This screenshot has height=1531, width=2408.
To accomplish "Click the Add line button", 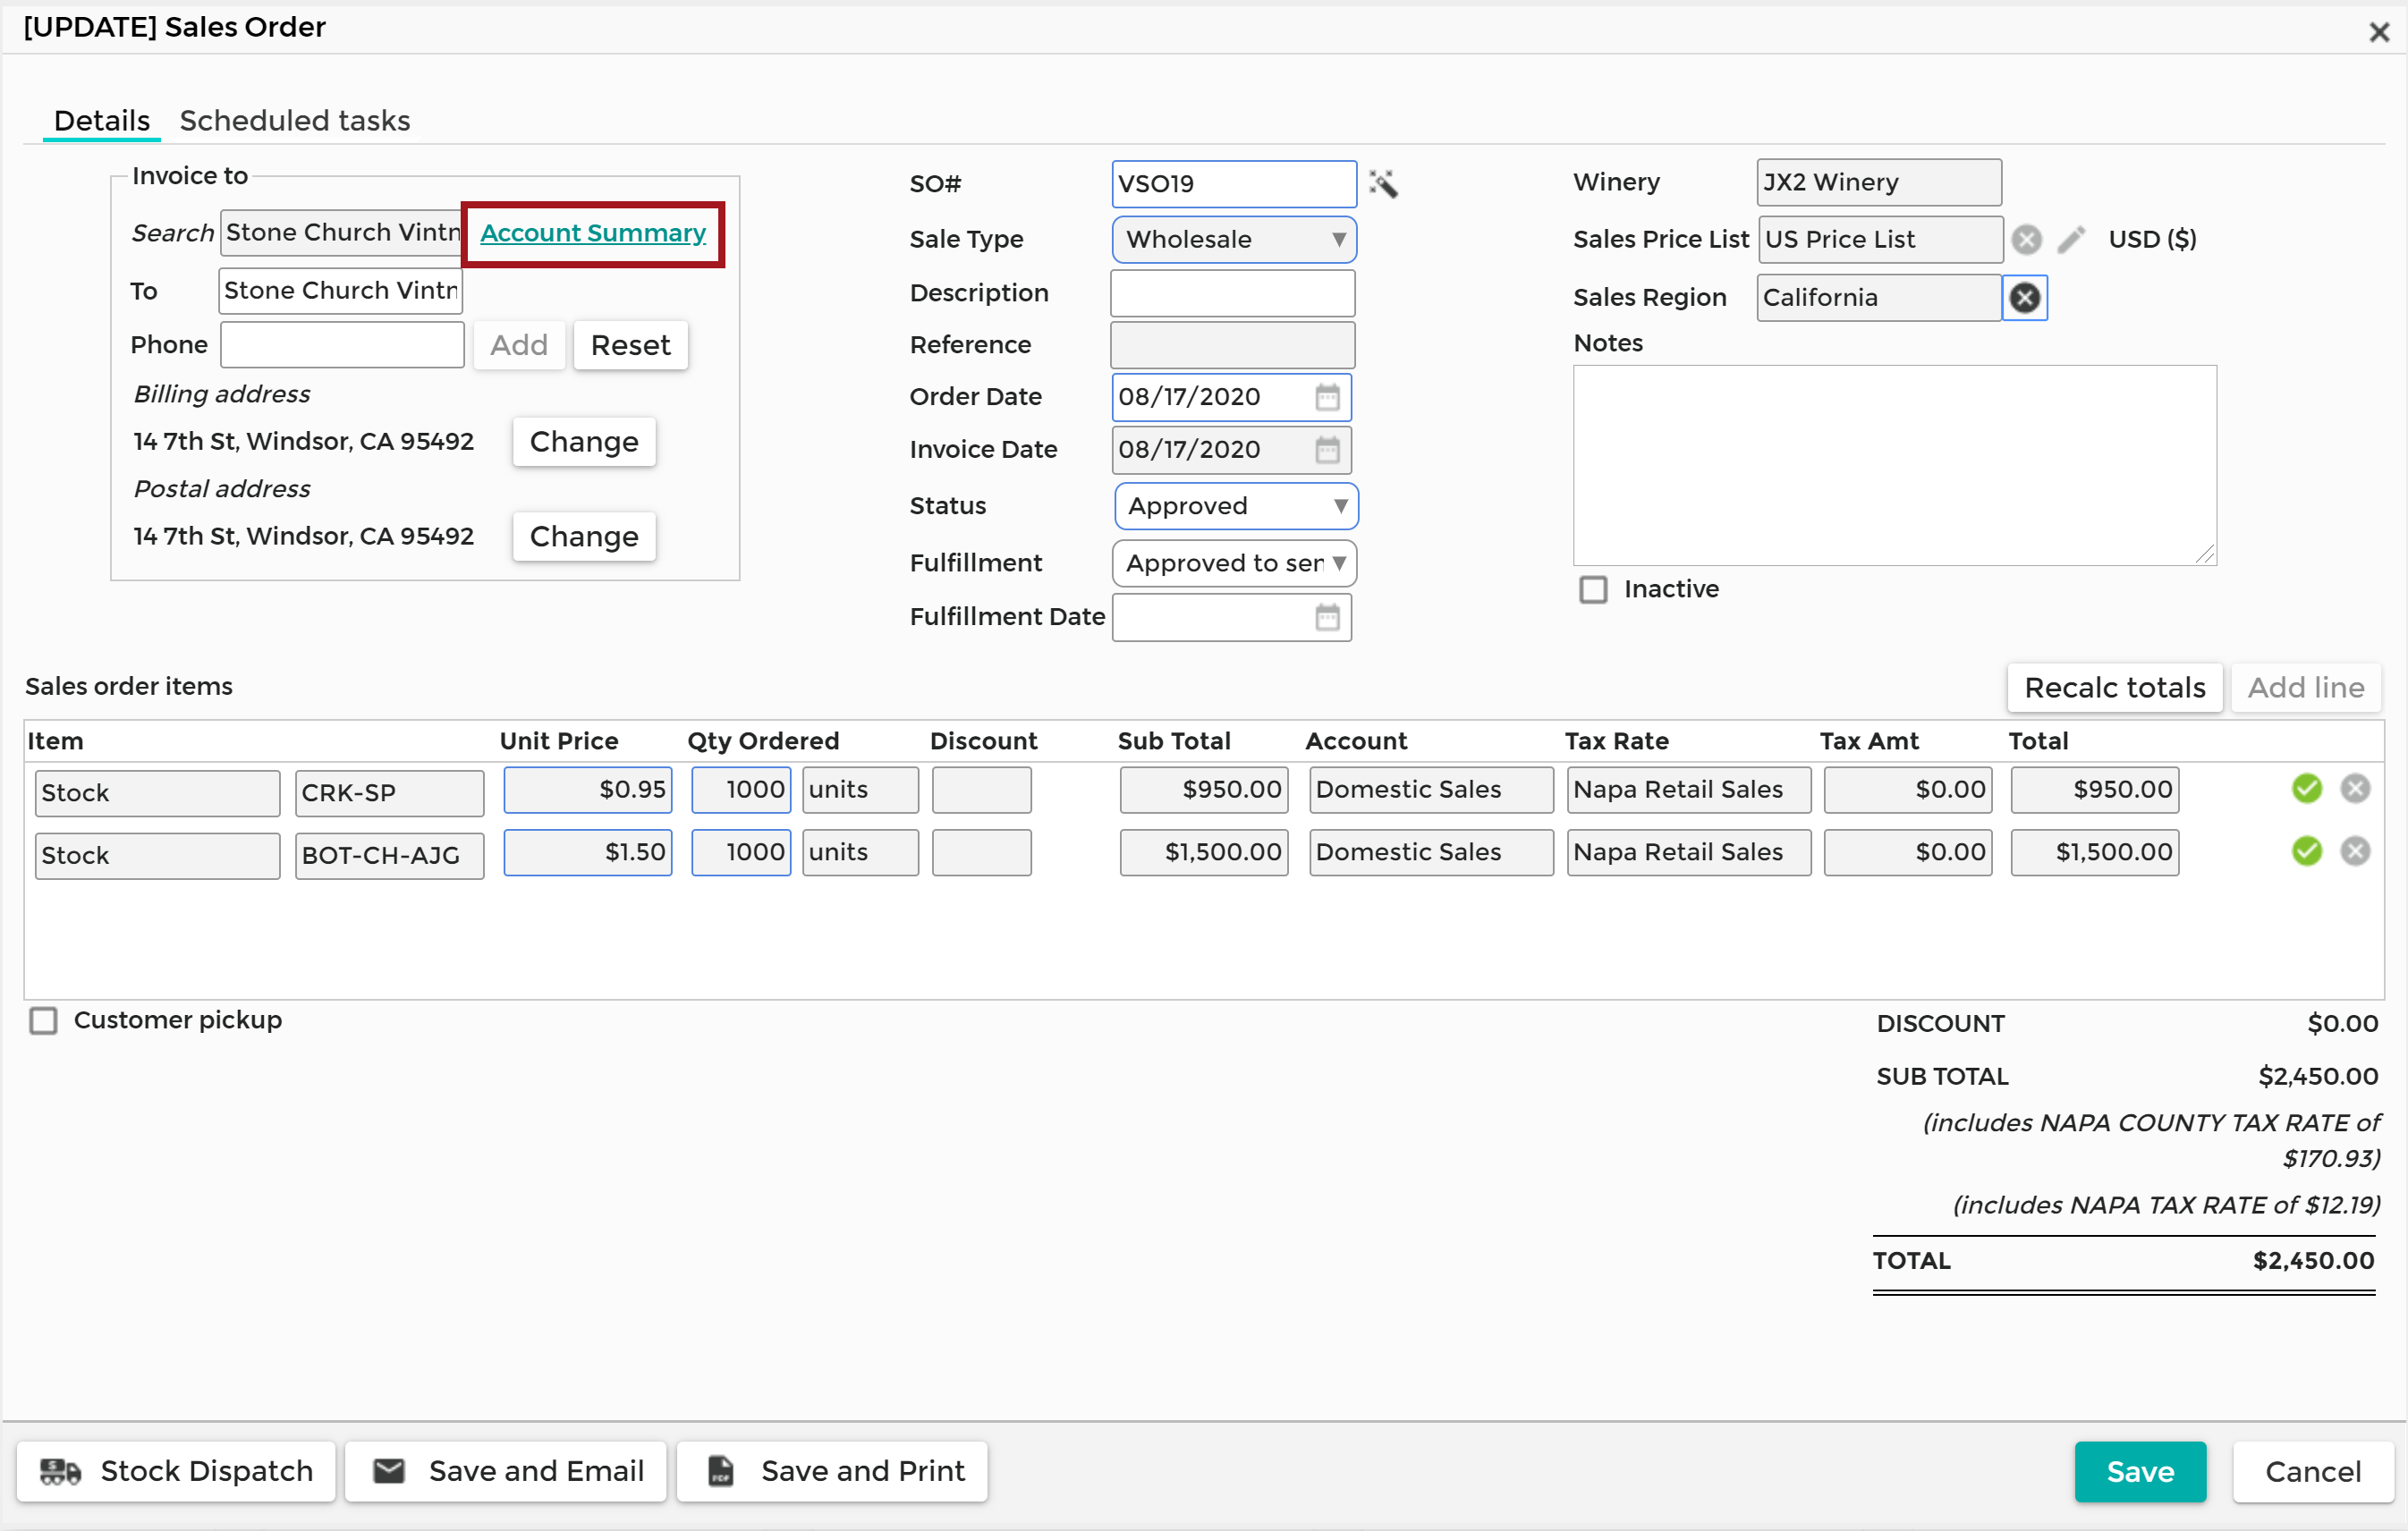I will tap(2305, 688).
